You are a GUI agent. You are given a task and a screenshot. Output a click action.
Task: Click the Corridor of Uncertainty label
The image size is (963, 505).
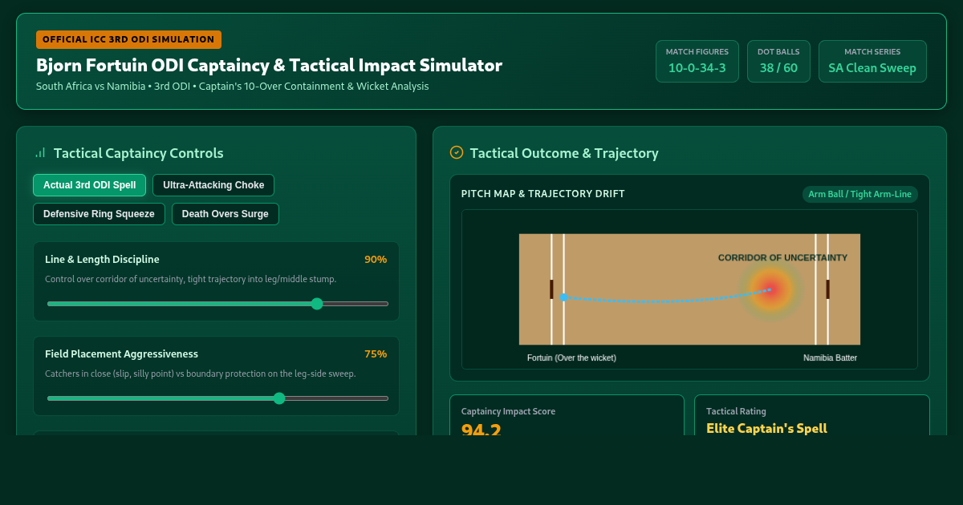(782, 257)
